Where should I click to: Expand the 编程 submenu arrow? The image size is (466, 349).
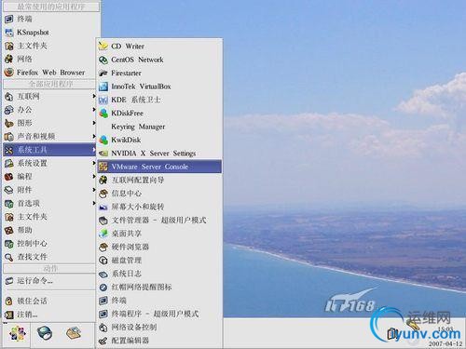coord(93,176)
